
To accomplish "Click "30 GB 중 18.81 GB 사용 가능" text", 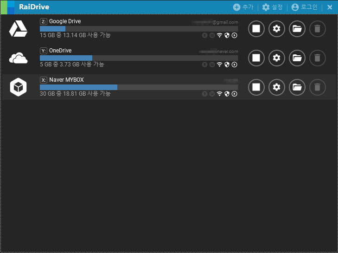I will tap(75, 93).
